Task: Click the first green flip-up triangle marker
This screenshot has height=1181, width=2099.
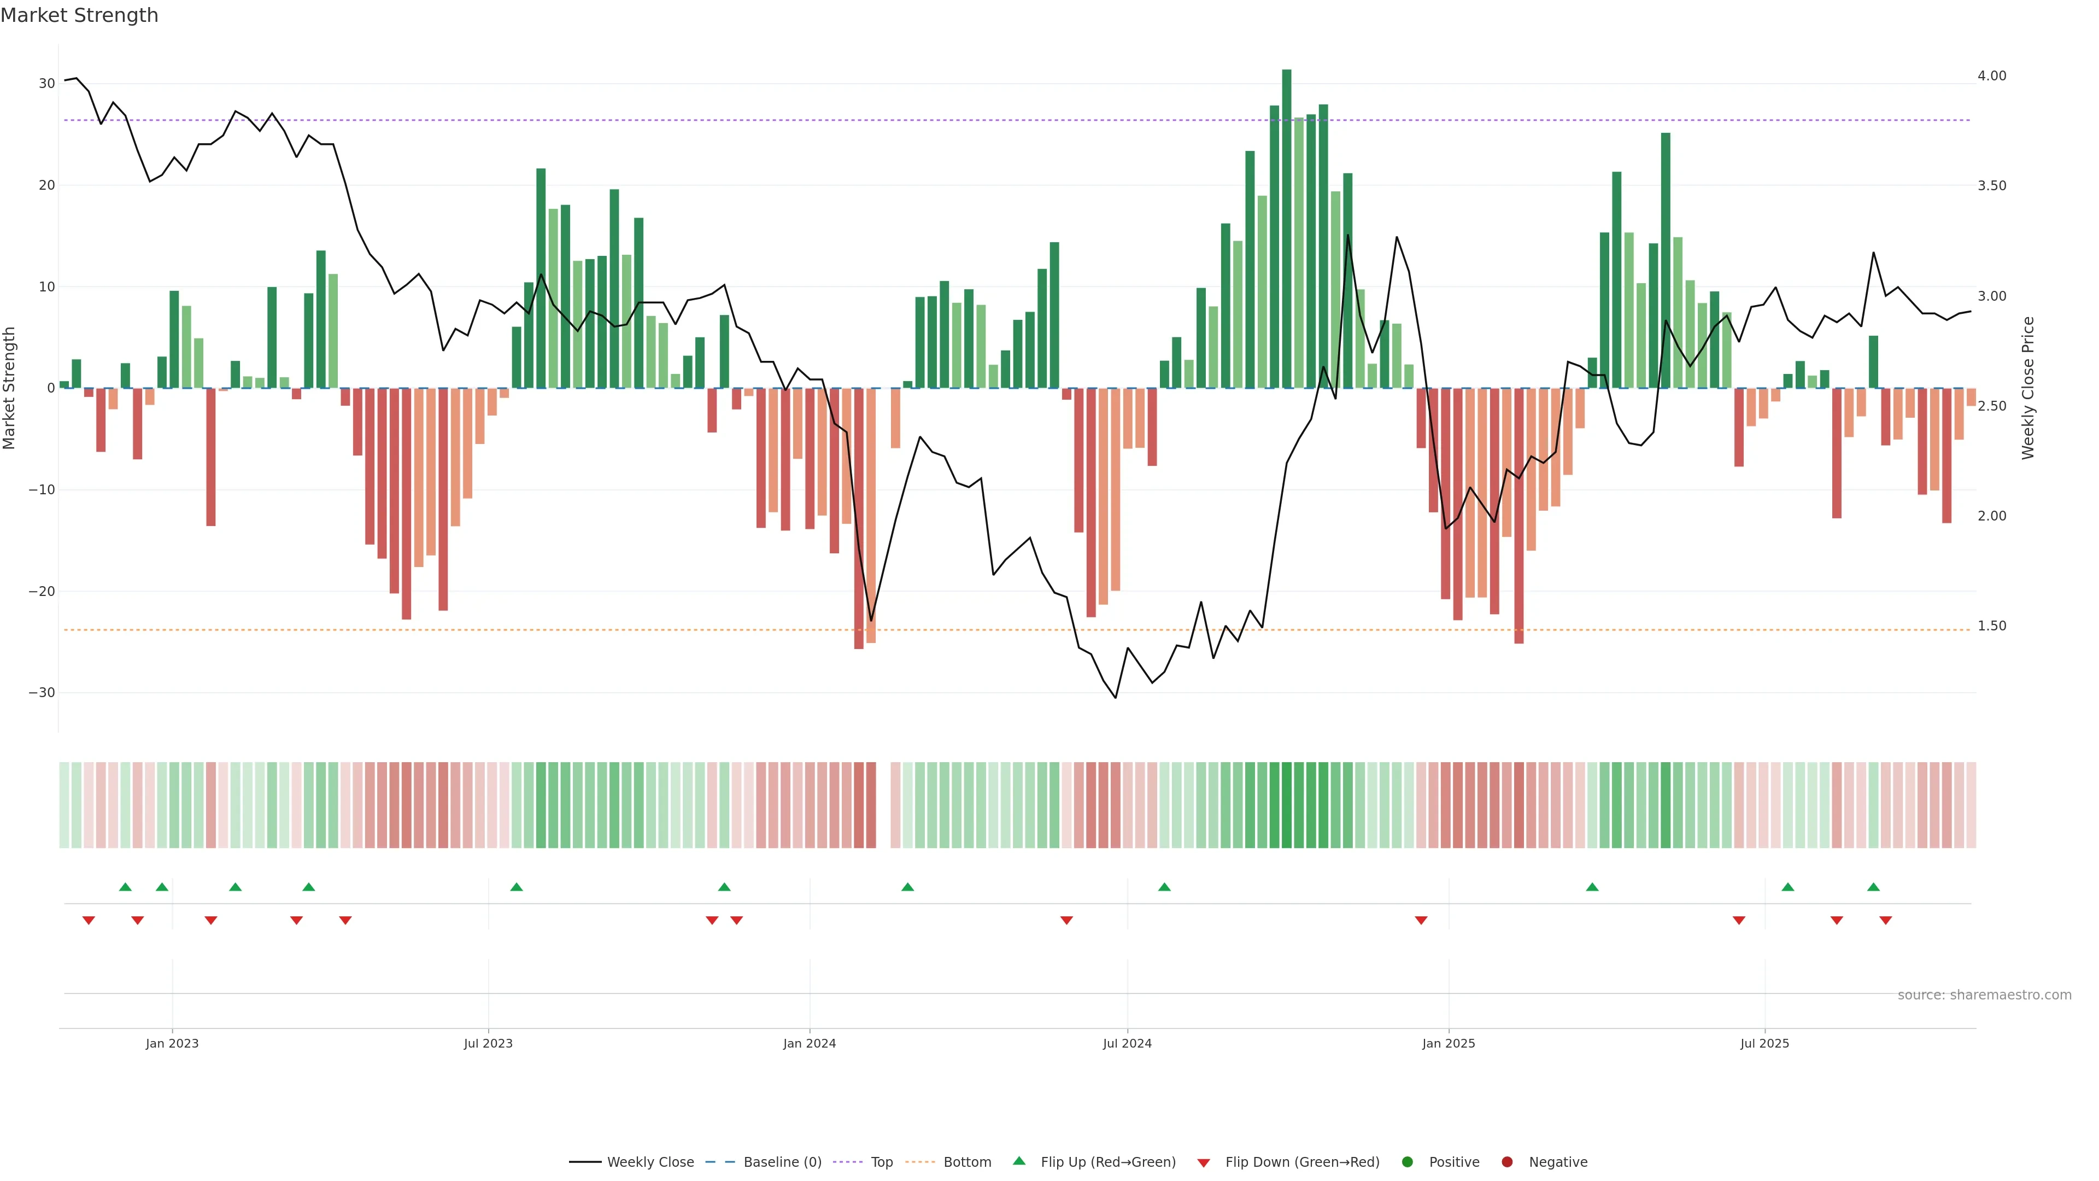Action: pyautogui.click(x=125, y=887)
